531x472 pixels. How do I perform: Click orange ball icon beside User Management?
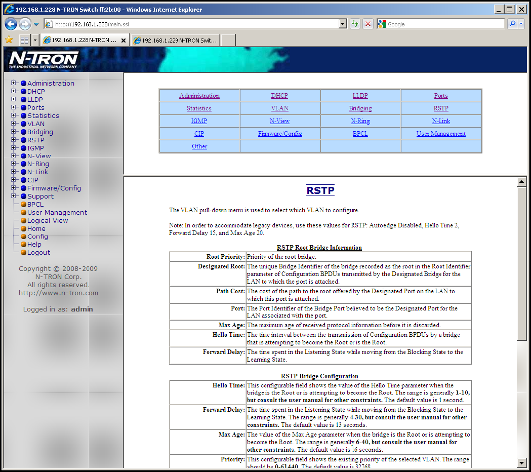click(23, 213)
